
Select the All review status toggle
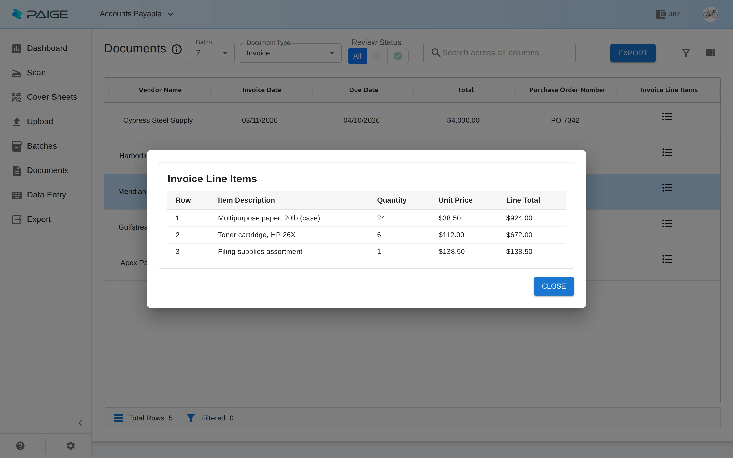coord(357,56)
